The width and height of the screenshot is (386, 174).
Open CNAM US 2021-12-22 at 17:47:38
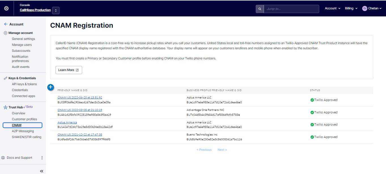click(x=80, y=135)
